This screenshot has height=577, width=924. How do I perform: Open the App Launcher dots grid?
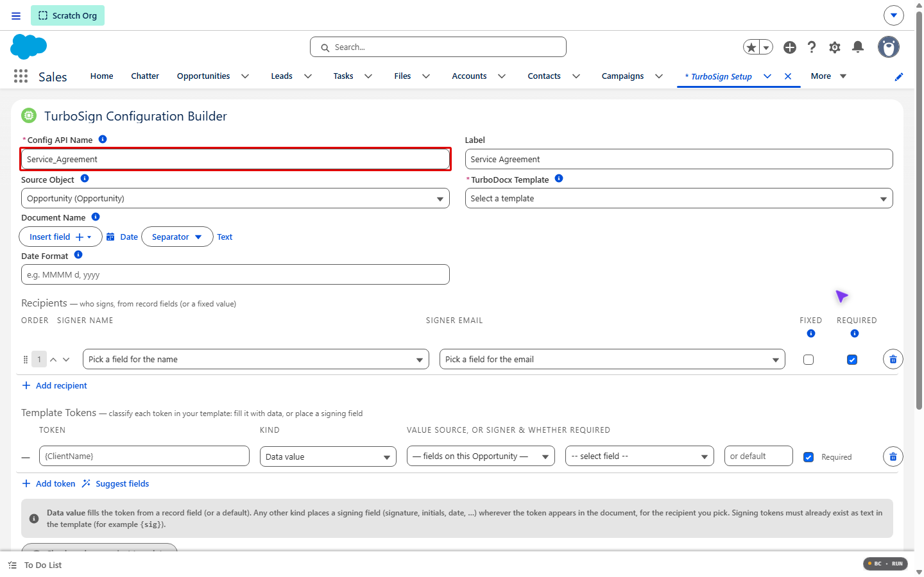point(21,76)
